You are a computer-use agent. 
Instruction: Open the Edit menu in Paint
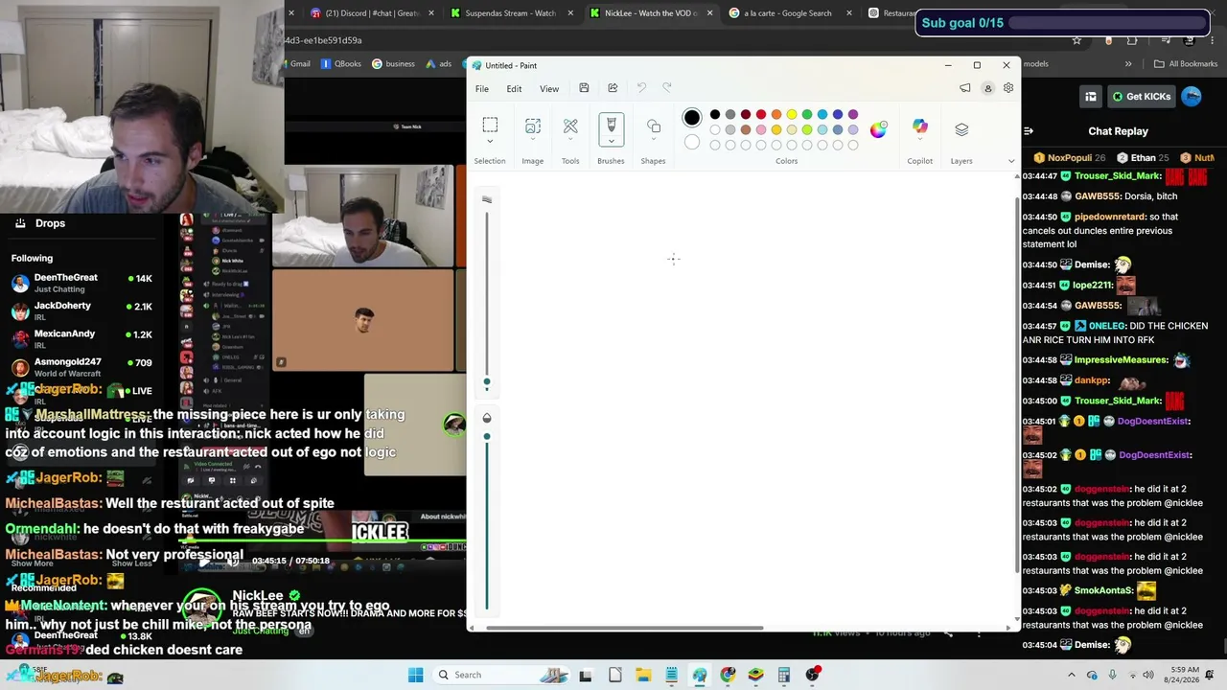pyautogui.click(x=514, y=89)
